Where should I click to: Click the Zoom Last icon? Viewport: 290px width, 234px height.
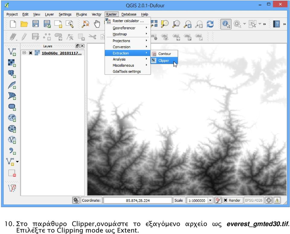188,24
